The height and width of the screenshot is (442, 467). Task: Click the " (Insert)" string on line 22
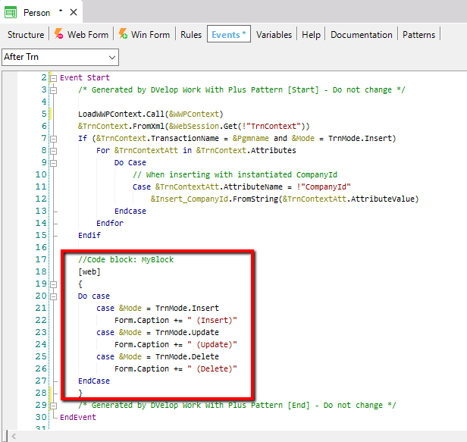(x=212, y=320)
